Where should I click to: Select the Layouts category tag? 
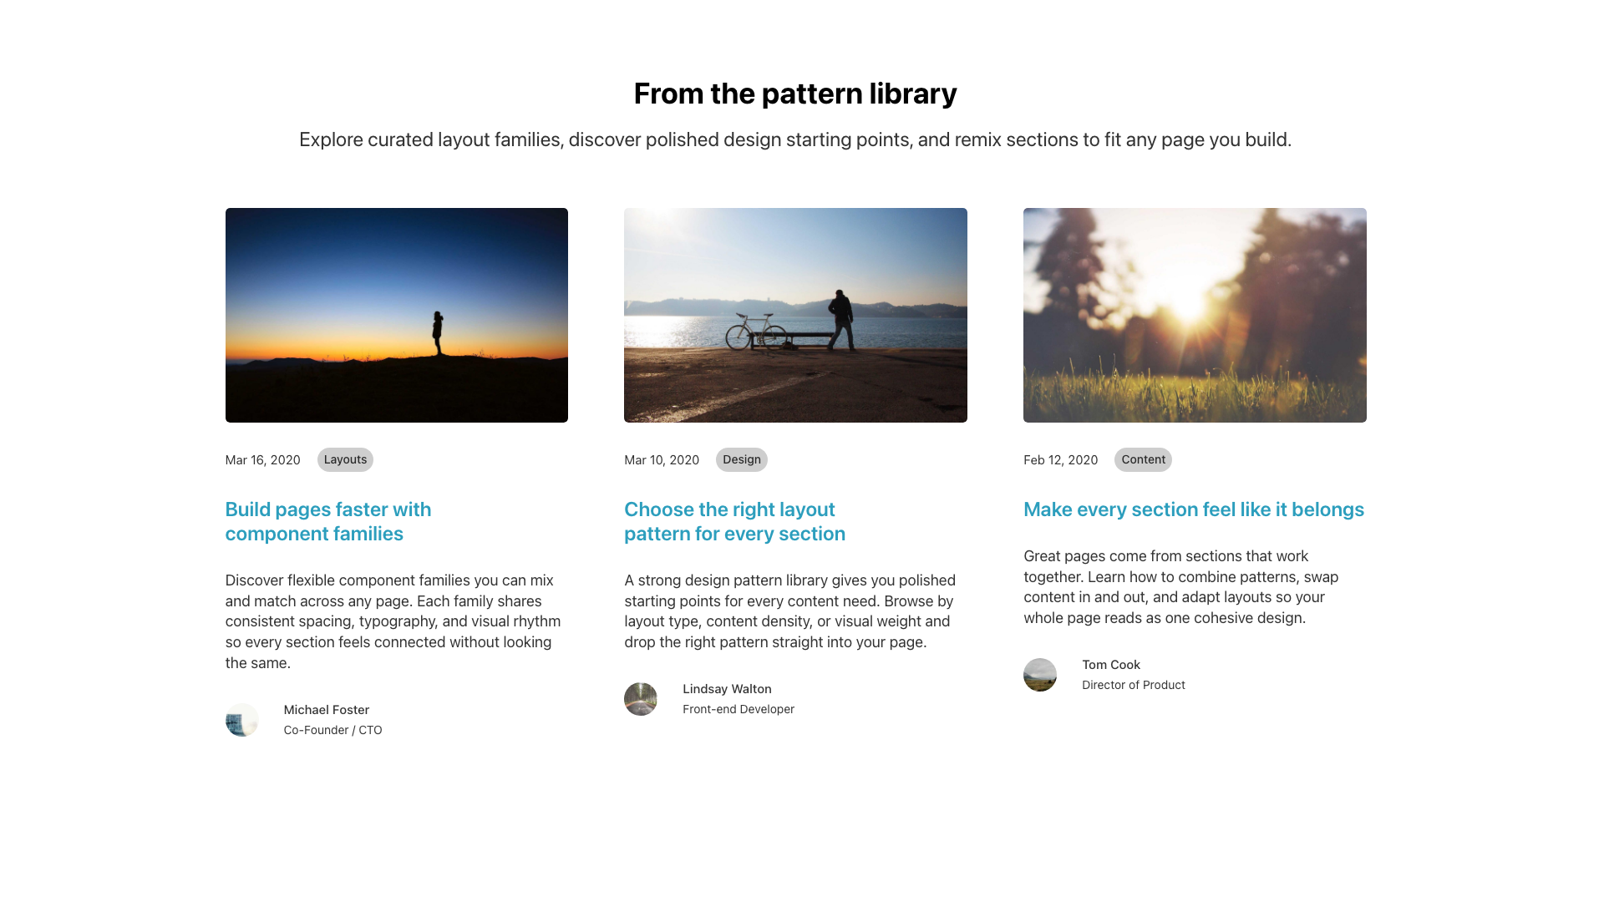pos(345,459)
